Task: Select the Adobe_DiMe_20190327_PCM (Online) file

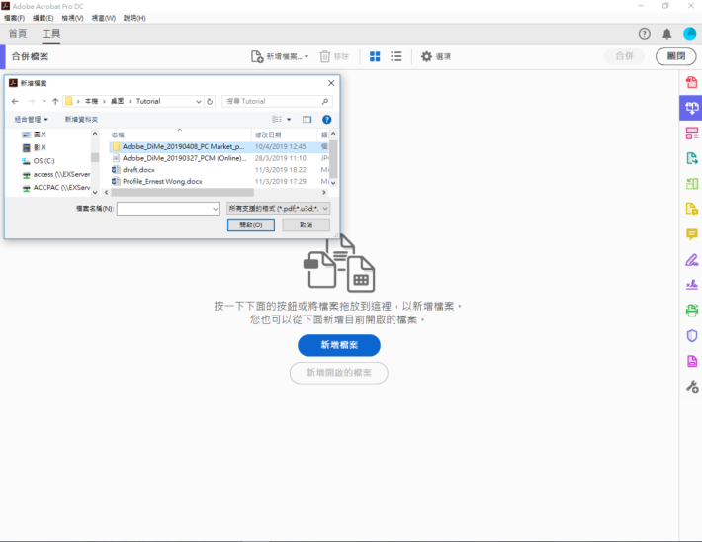Action: (x=185, y=158)
